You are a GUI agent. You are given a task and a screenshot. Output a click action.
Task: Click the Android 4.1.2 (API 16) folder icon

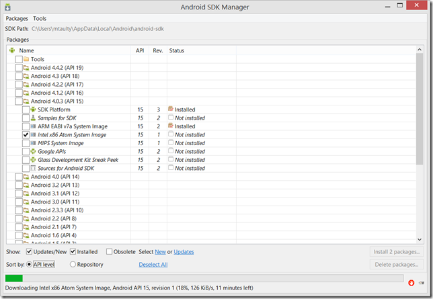click(26, 93)
